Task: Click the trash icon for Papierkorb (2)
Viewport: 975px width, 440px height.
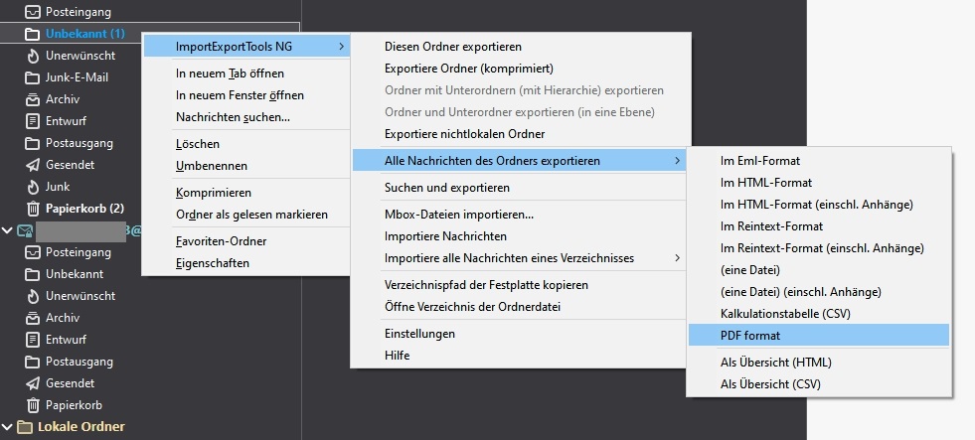Action: coord(33,209)
